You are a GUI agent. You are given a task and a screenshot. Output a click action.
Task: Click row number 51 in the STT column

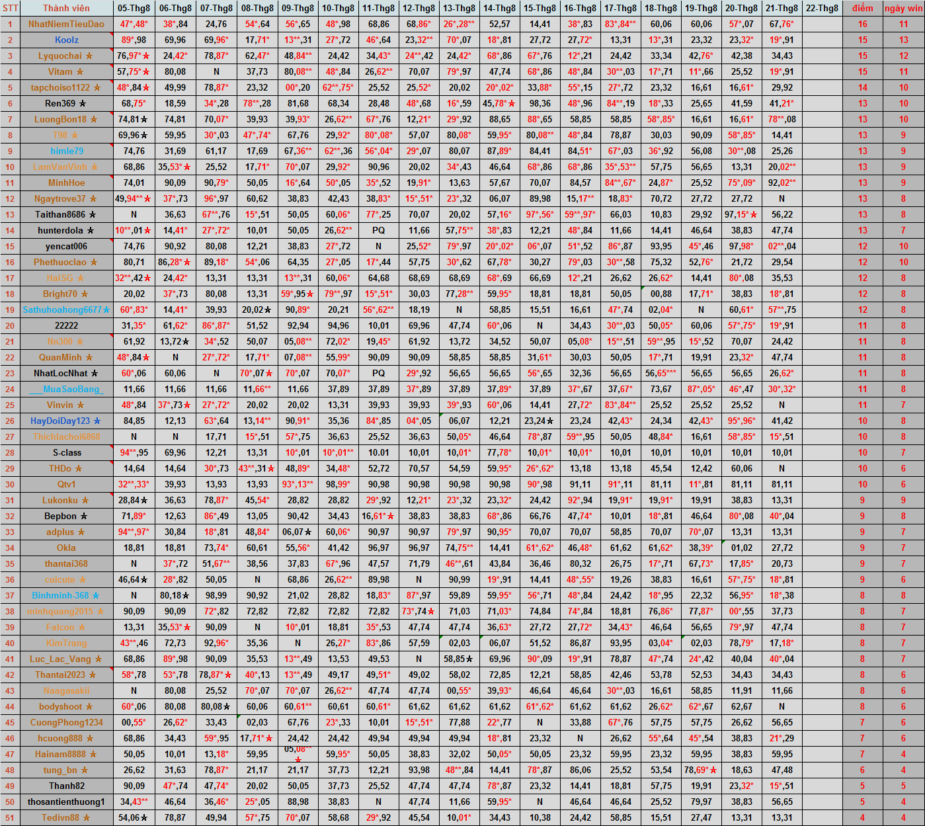[10, 818]
